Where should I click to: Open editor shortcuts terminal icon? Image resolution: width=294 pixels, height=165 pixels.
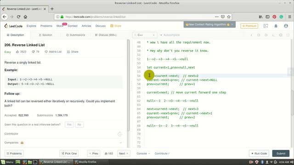coord(273,35)
